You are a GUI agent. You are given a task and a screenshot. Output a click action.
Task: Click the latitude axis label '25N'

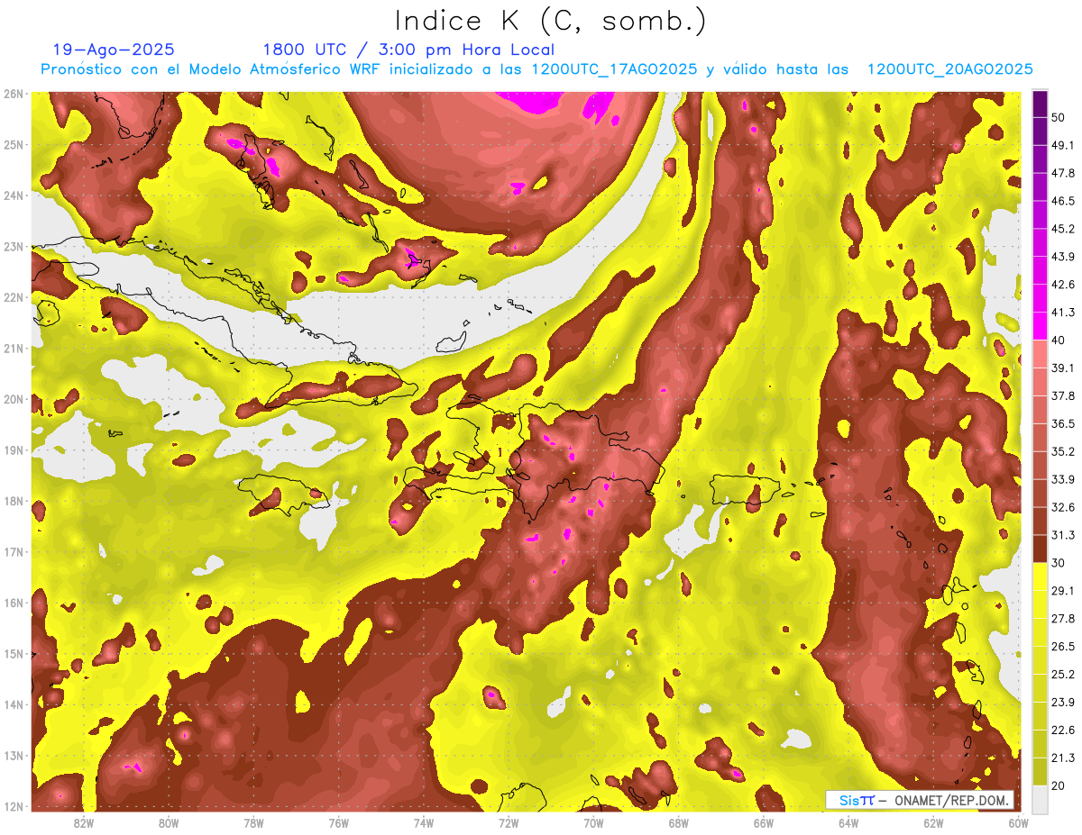[14, 144]
